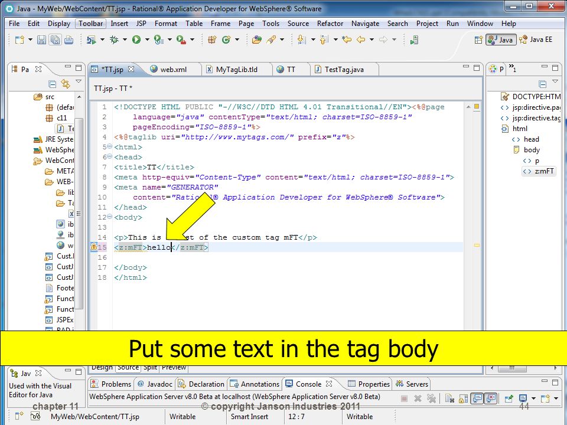Switch editor to Preview view
This screenshot has width=567, height=425.
tap(174, 368)
